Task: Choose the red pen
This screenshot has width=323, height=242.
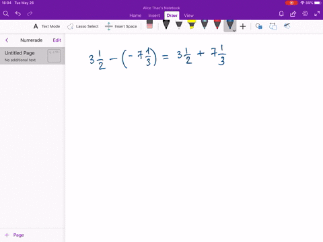Action: click(217, 25)
